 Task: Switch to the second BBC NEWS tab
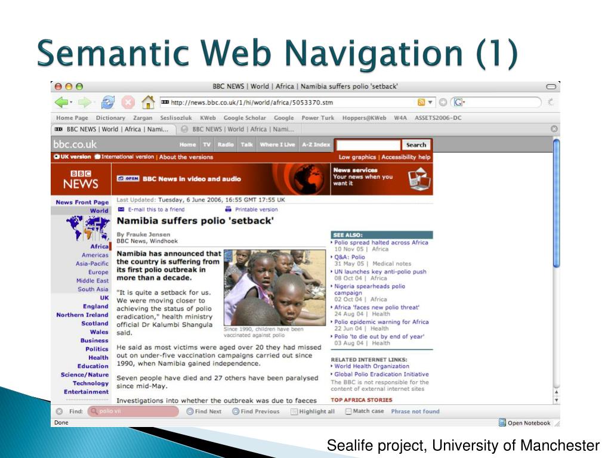[x=239, y=129]
